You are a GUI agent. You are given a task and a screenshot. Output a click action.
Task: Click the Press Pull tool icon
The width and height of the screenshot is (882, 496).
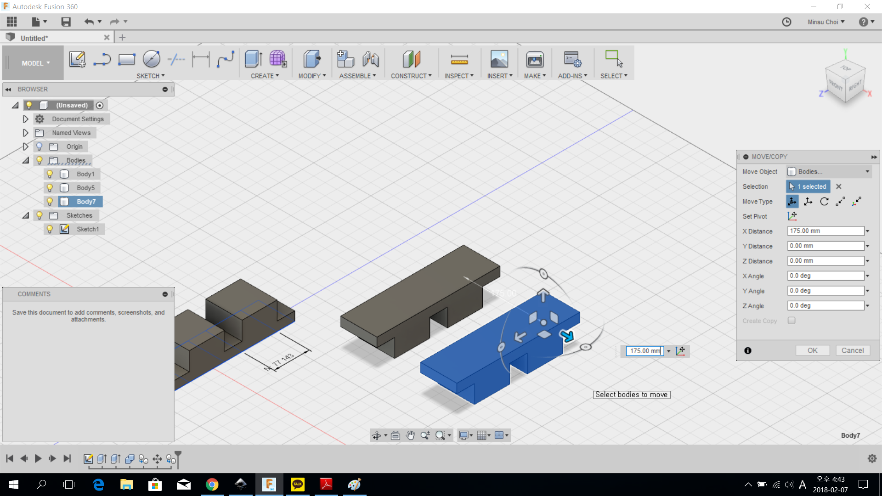(x=312, y=59)
